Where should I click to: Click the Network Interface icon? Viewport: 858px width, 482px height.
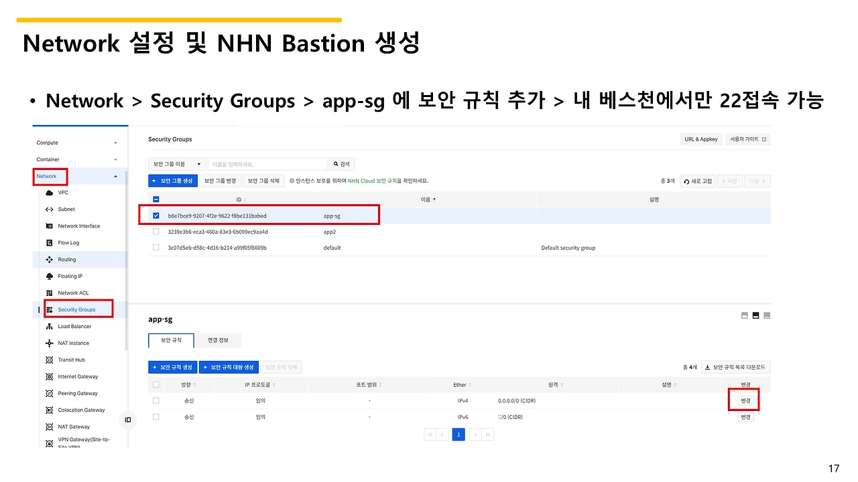49,226
